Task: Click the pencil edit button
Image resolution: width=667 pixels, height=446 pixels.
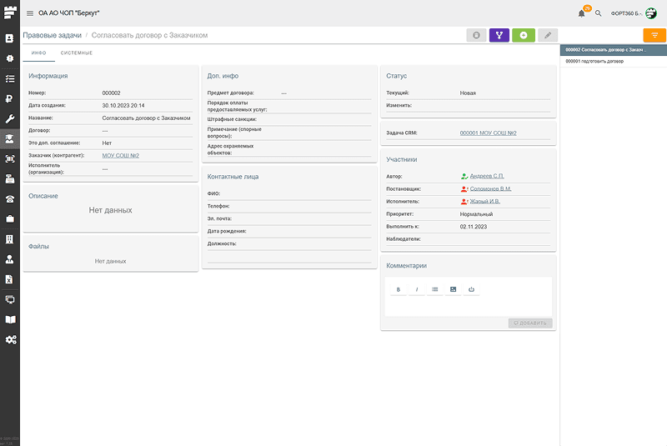Action: [x=548, y=35]
